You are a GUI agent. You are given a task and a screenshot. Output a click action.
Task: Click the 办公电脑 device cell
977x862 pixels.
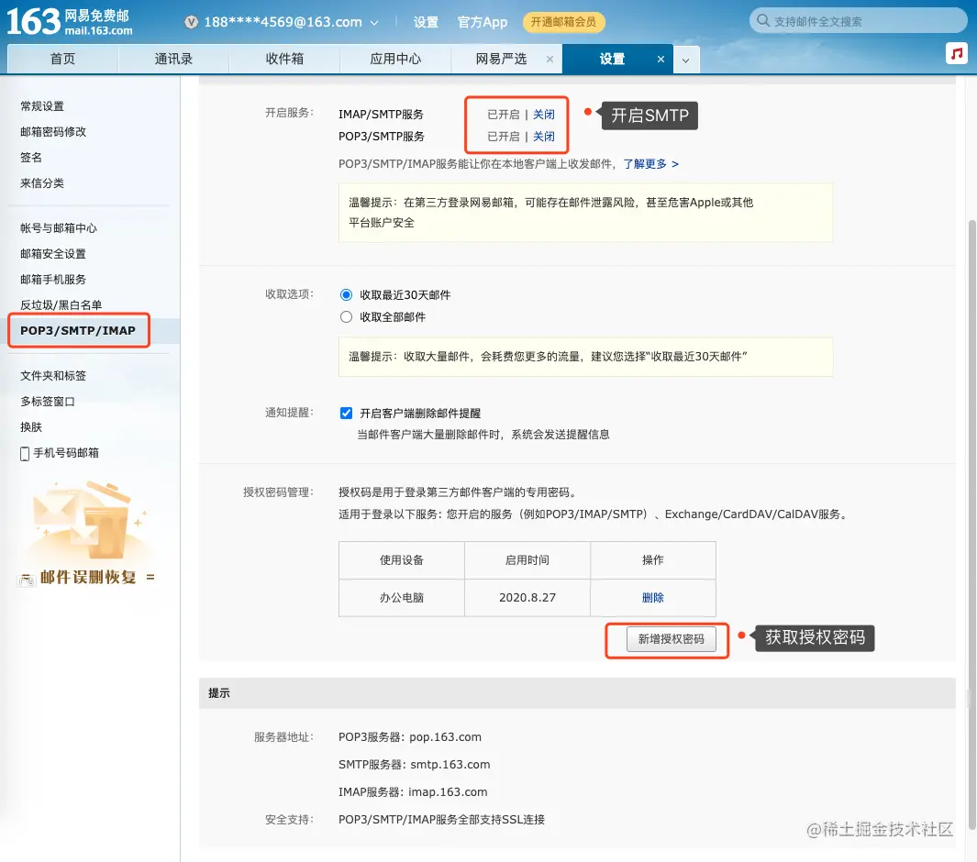point(402,598)
